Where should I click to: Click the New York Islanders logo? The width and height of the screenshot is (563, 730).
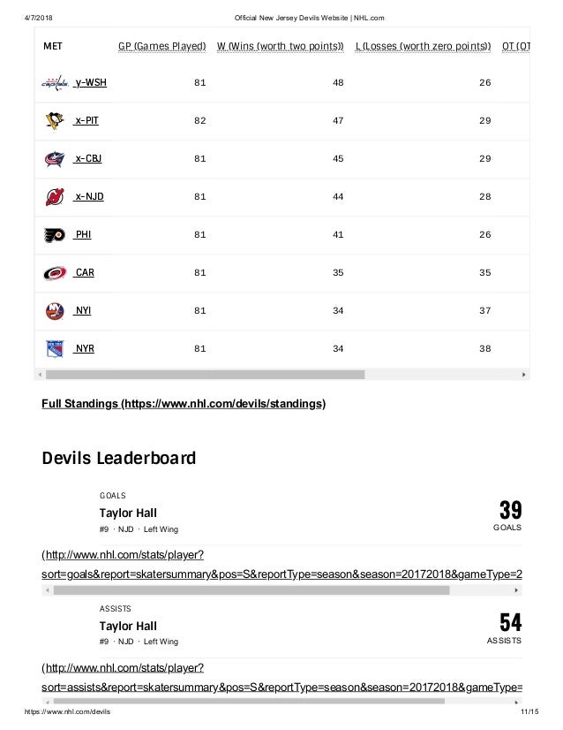click(x=55, y=310)
